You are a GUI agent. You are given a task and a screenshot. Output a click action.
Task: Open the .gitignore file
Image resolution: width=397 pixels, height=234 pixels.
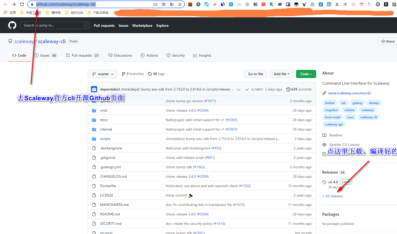click(x=108, y=158)
